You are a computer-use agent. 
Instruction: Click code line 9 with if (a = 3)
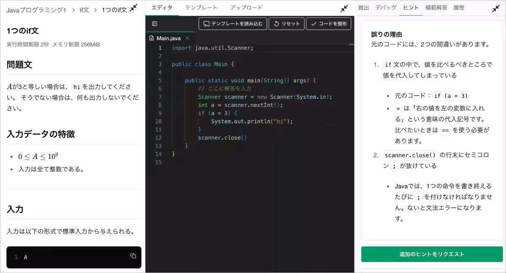tap(218, 113)
